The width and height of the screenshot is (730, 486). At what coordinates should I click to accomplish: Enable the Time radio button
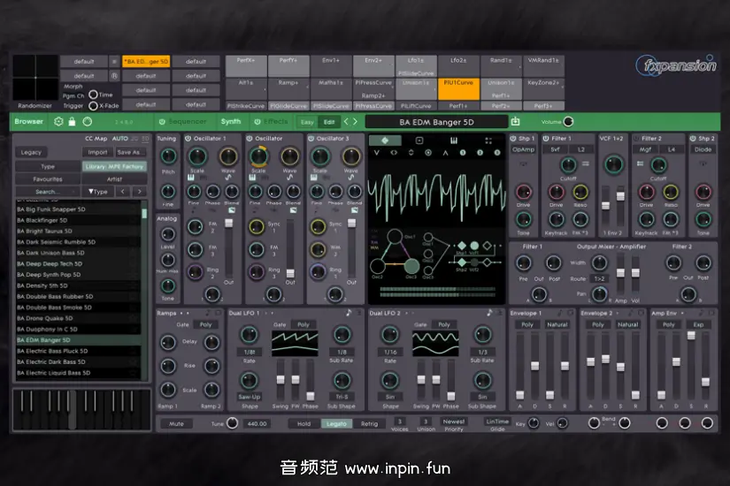93,95
